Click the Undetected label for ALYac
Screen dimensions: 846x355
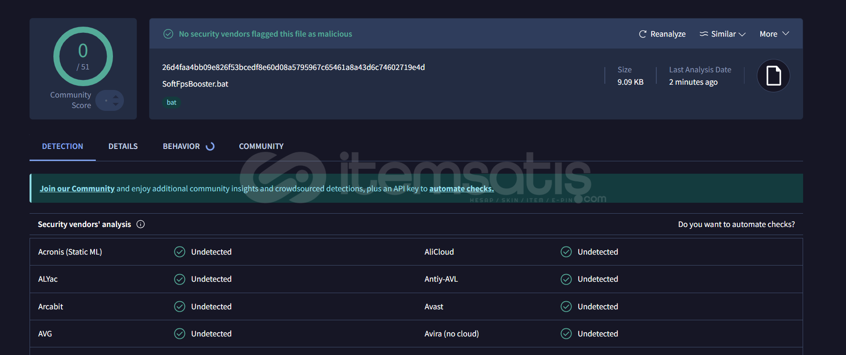pyautogui.click(x=211, y=279)
